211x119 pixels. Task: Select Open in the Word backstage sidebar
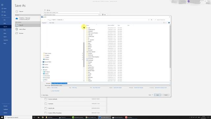click(x=4, y=15)
